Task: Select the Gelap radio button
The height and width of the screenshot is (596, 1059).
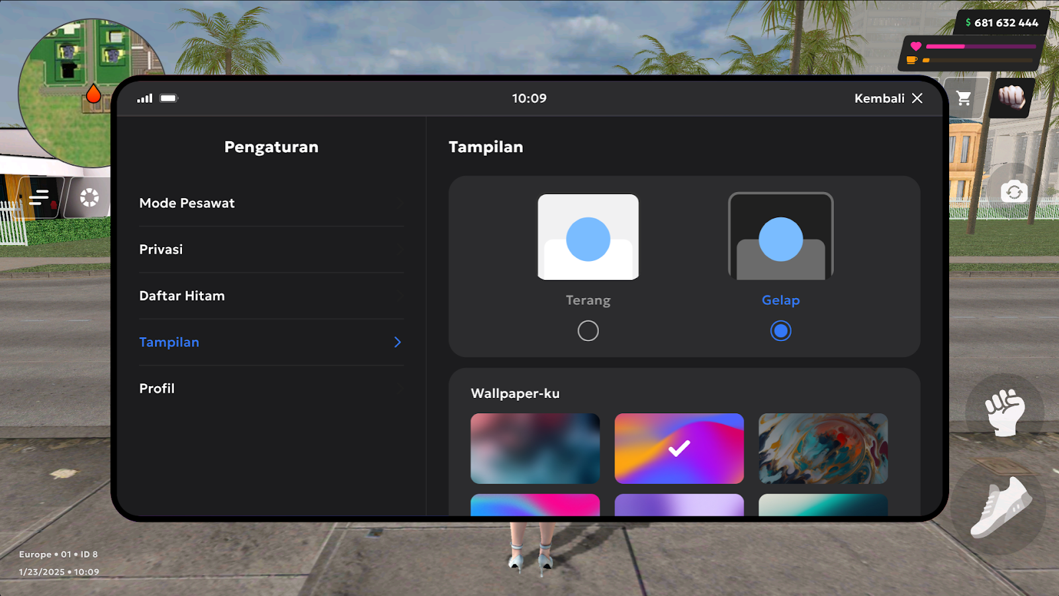Action: [x=781, y=330]
